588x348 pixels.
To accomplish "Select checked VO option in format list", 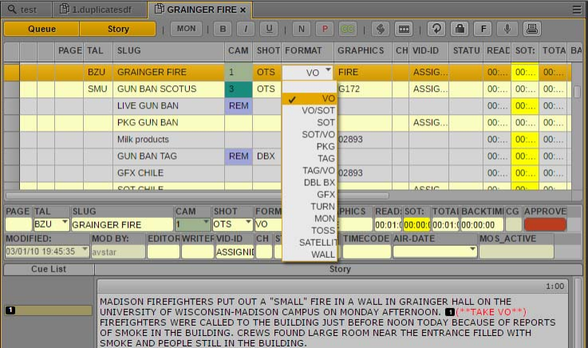I will click(310, 99).
